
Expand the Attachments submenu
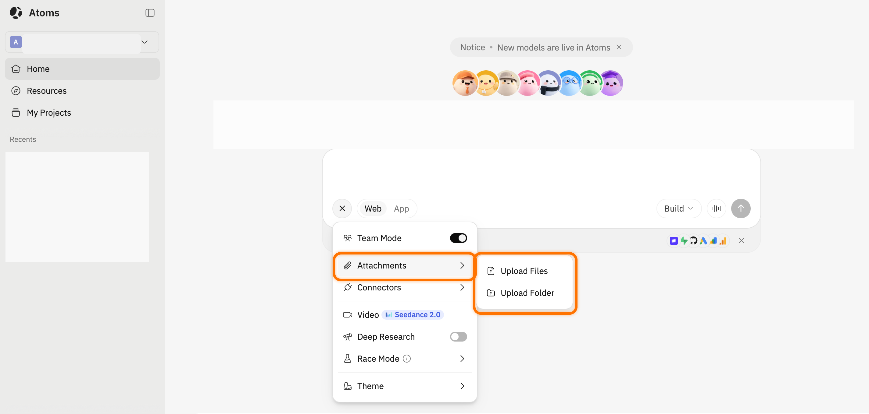(405, 265)
